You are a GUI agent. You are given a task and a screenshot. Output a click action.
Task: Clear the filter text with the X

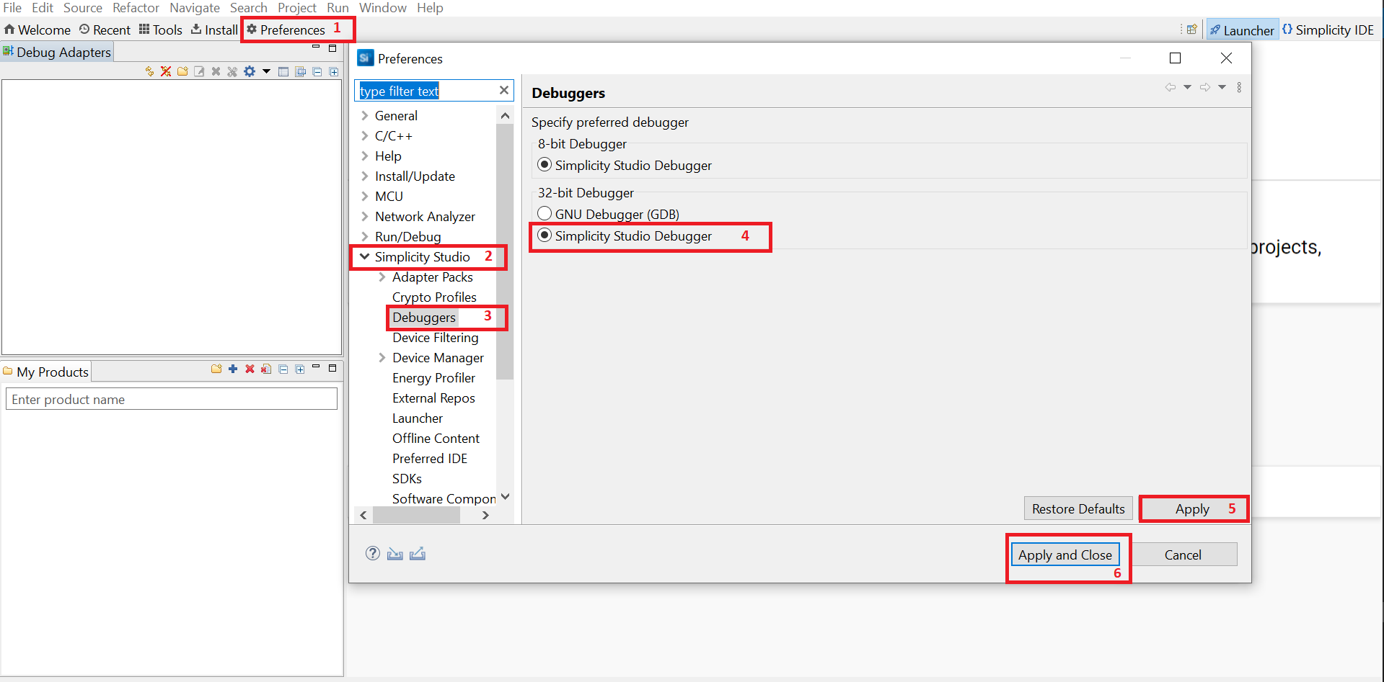pyautogui.click(x=504, y=90)
